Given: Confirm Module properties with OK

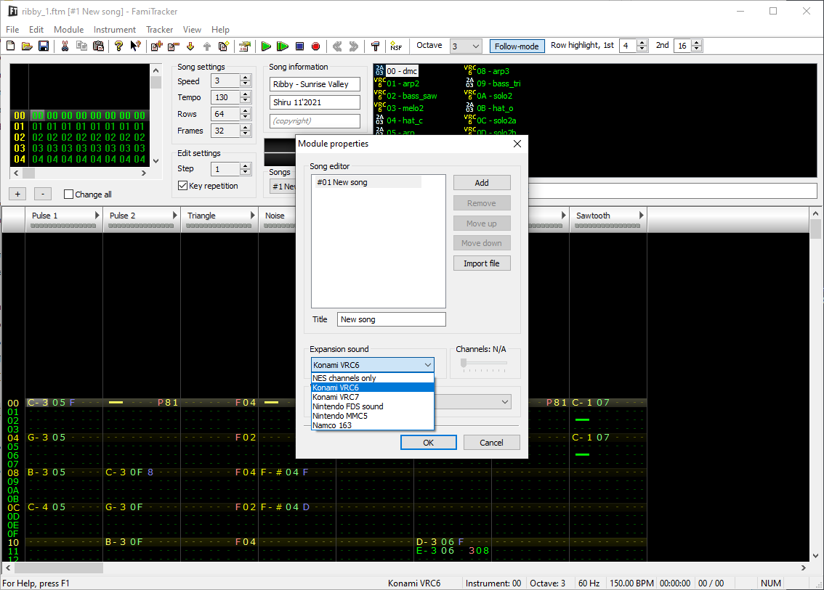Looking at the screenshot, I should tap(428, 443).
